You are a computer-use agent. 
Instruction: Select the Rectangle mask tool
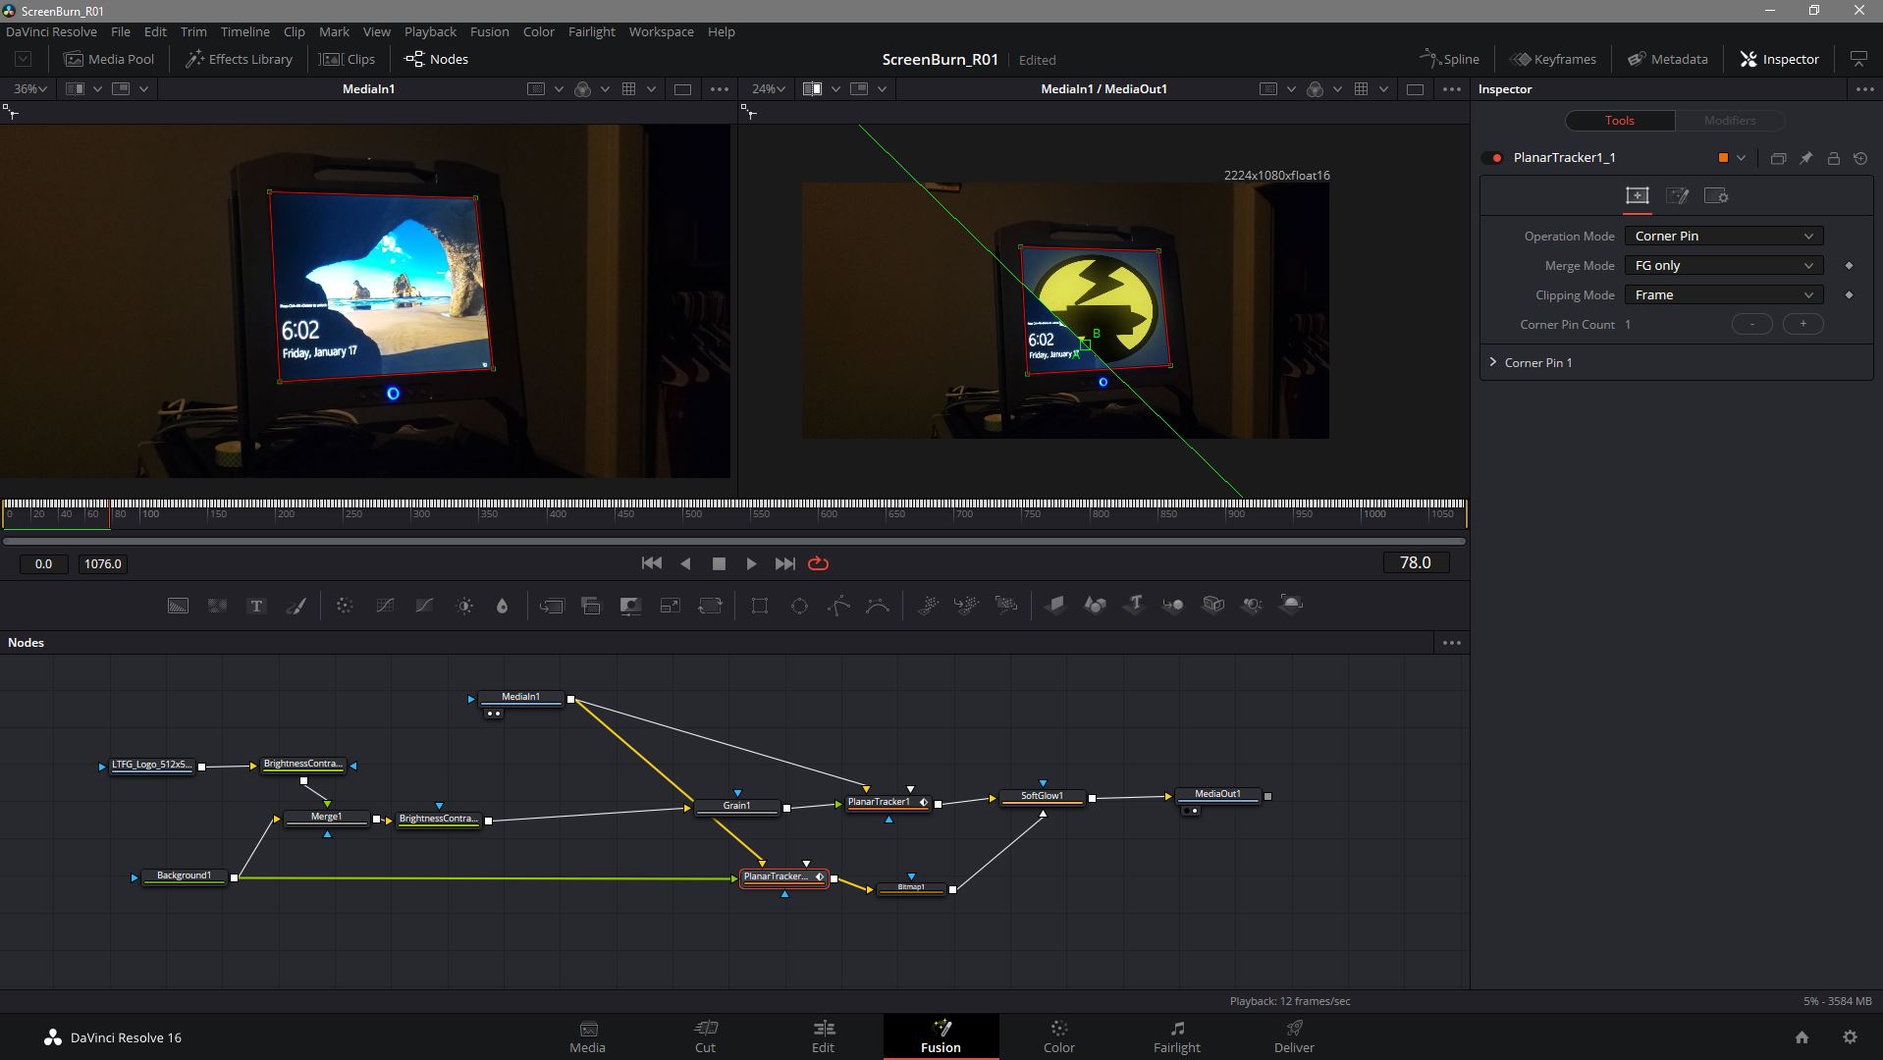coord(760,606)
